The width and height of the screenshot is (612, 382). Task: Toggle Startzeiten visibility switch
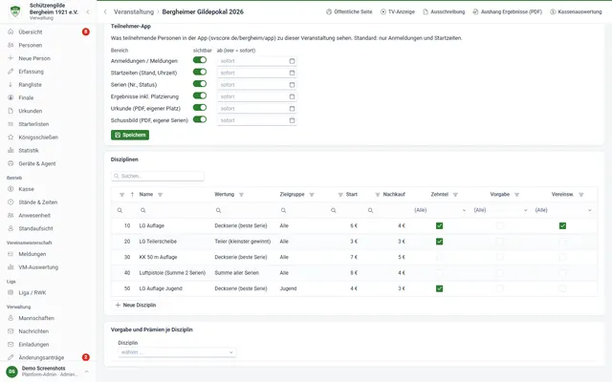click(200, 72)
